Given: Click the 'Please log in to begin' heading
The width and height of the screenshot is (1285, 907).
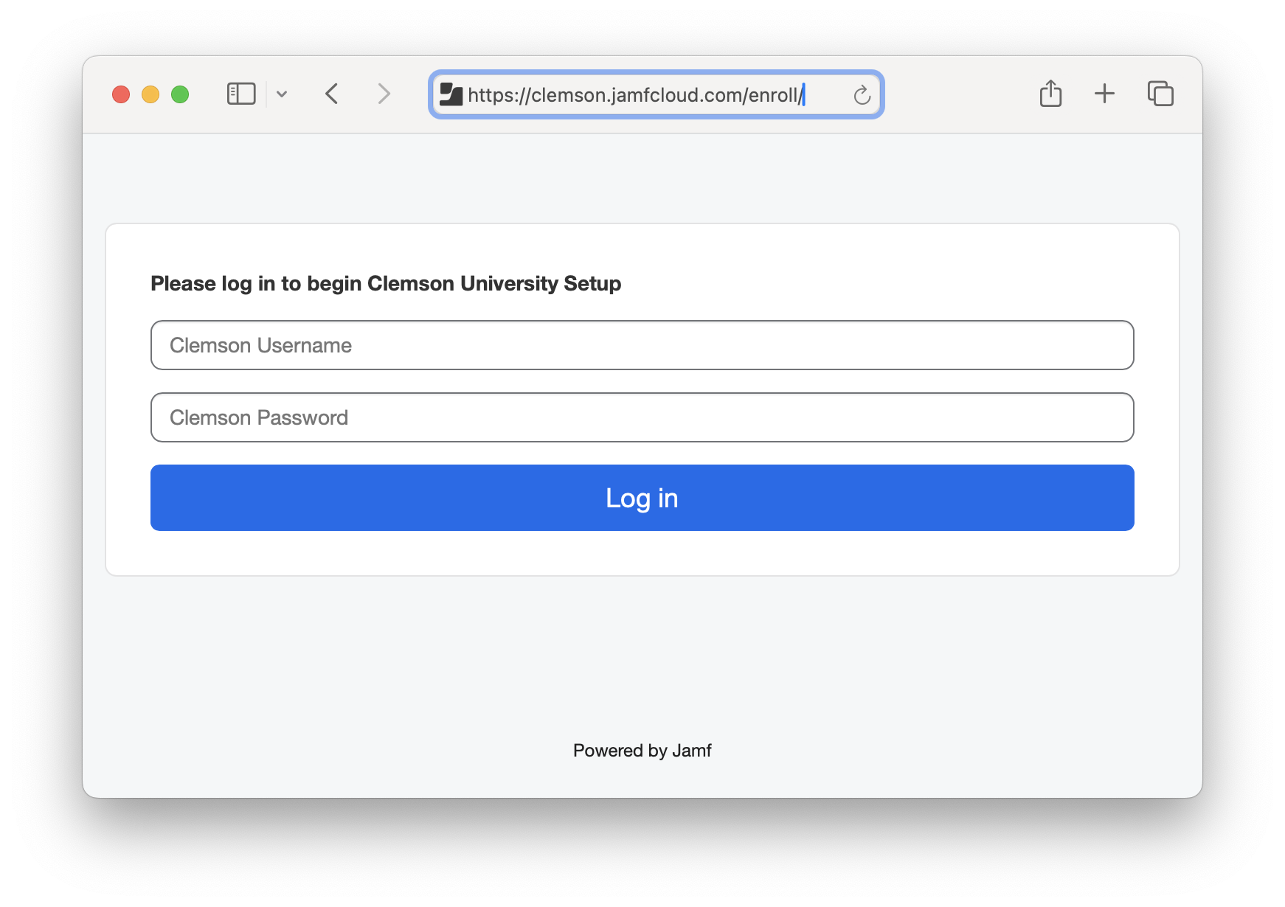Looking at the screenshot, I should [x=386, y=284].
